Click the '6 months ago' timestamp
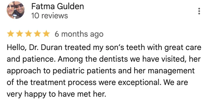Image resolution: width=212 pixels, height=105 pixels. (79, 34)
